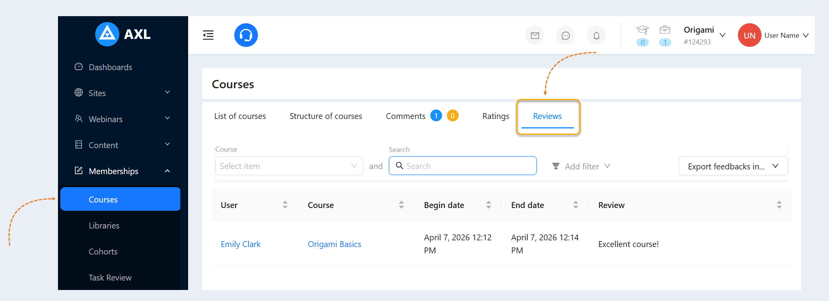
Task: Click the Webinars people icon
Action: 79,119
